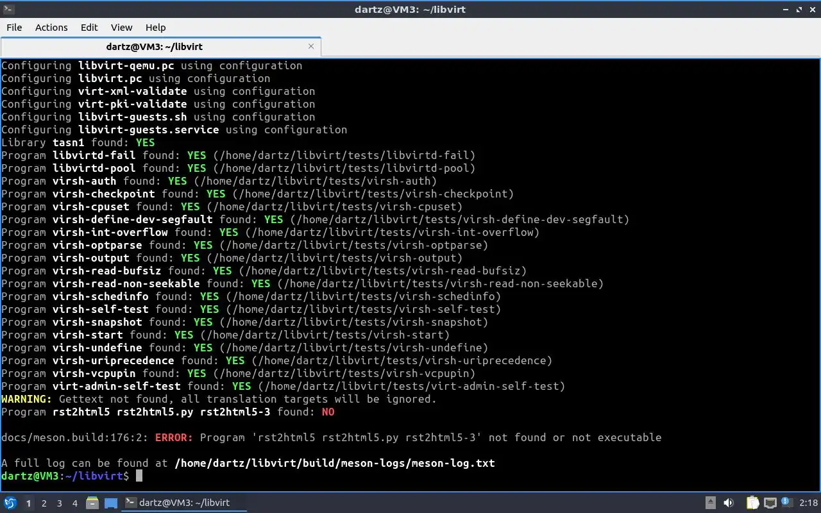Open the update notifier tray icon
This screenshot has height=513, width=821.
click(x=787, y=503)
